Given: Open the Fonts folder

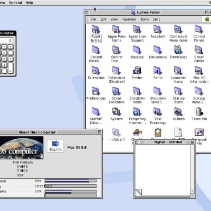Looking at the screenshot, I should [x=158, y=71].
